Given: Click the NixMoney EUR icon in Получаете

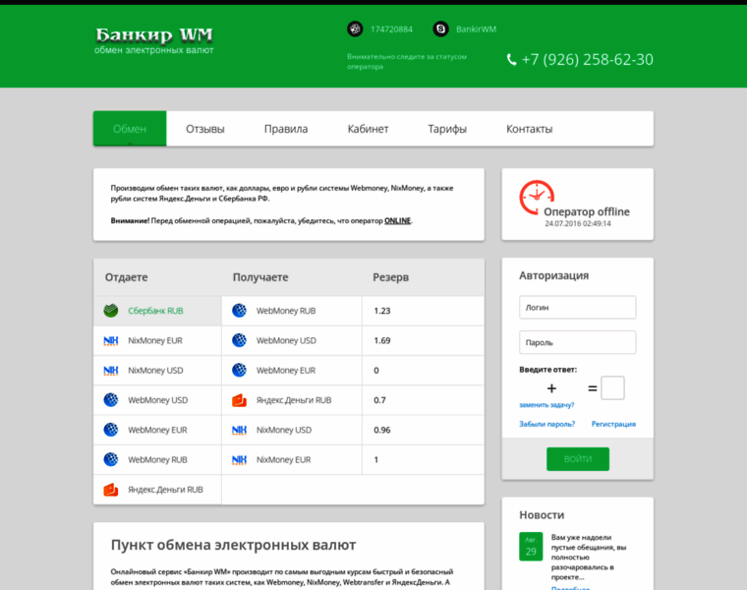Looking at the screenshot, I should [239, 459].
